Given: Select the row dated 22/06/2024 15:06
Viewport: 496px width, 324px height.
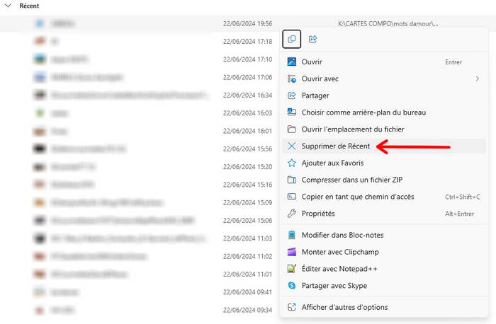Looking at the screenshot, I should 139,221.
